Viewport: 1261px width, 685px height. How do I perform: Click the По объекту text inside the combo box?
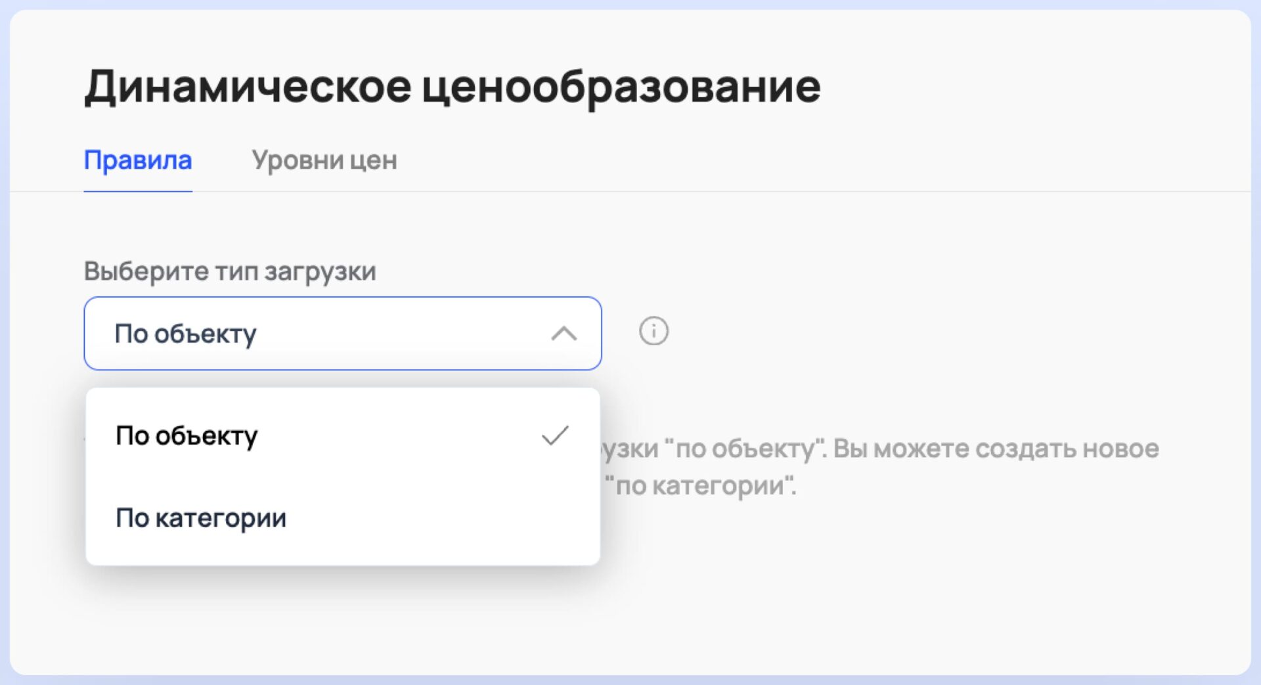(x=185, y=334)
